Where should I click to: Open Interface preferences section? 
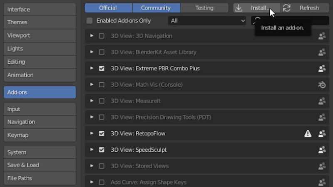pos(40,9)
